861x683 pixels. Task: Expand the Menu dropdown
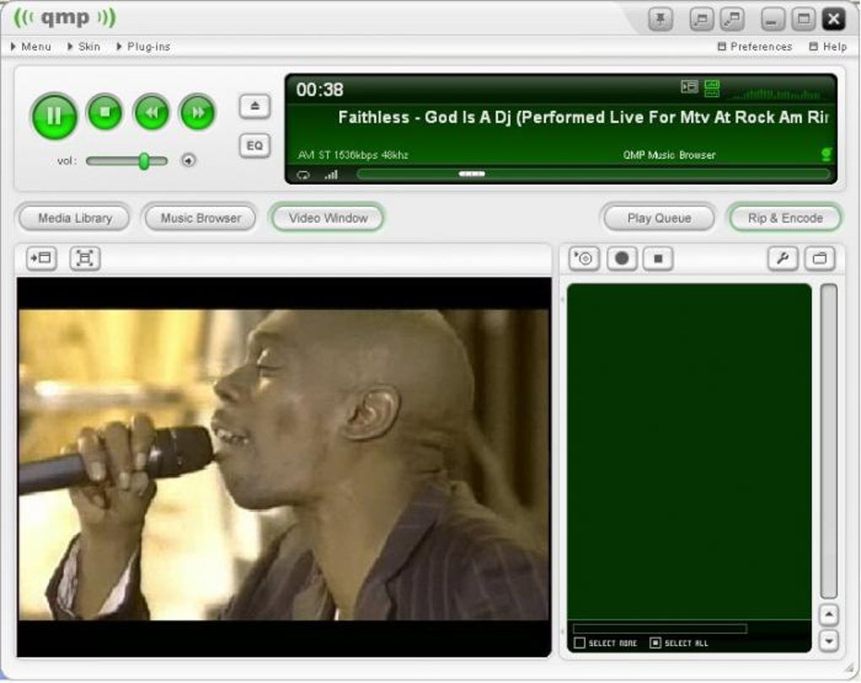coord(30,46)
